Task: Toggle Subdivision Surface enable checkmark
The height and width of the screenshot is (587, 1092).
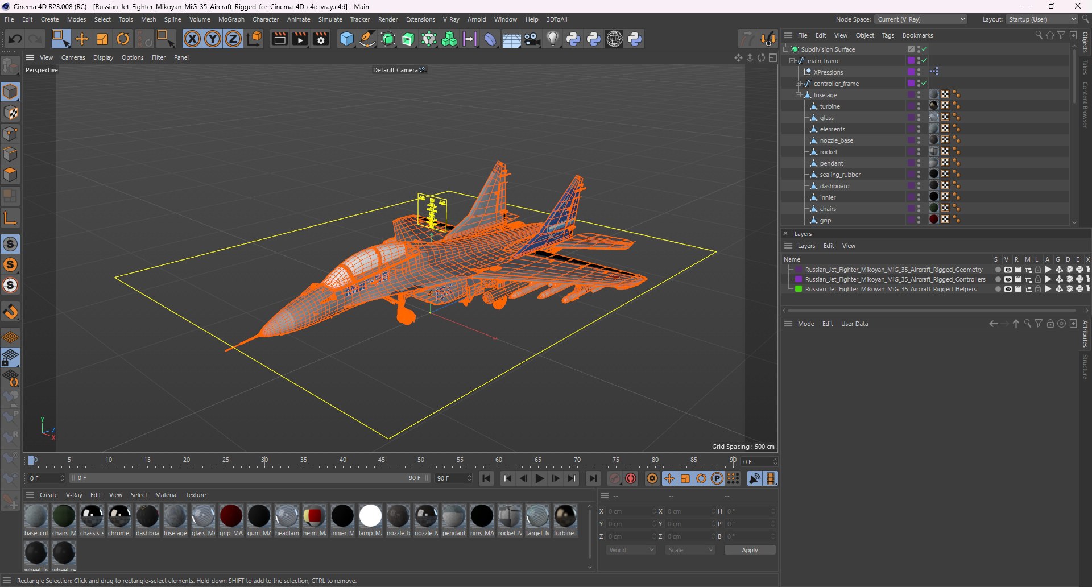Action: [924, 49]
